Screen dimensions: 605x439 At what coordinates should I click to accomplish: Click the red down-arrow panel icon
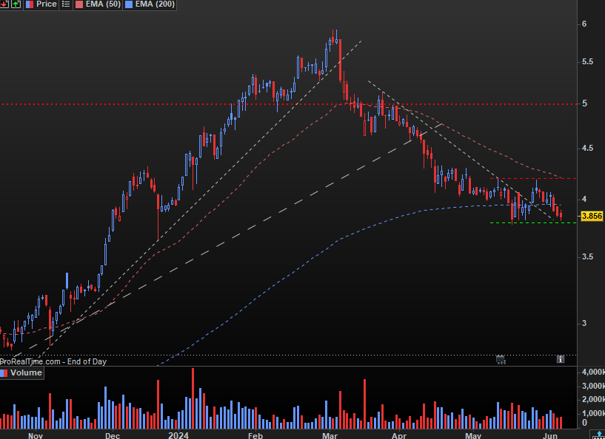coord(4,4)
